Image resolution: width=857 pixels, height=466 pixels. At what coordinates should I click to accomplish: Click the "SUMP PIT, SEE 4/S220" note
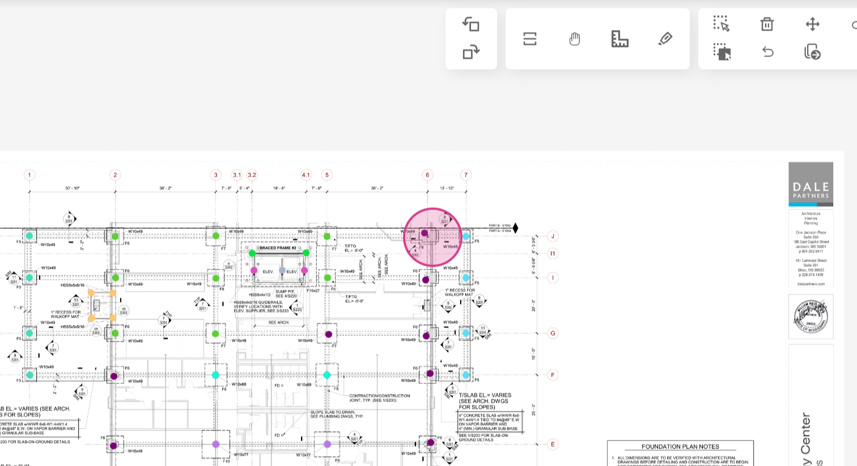[x=287, y=294]
